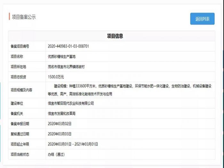
Task: Select location 茂名市信宜市北界镇结坡村
Action: pyautogui.click(x=66, y=67)
